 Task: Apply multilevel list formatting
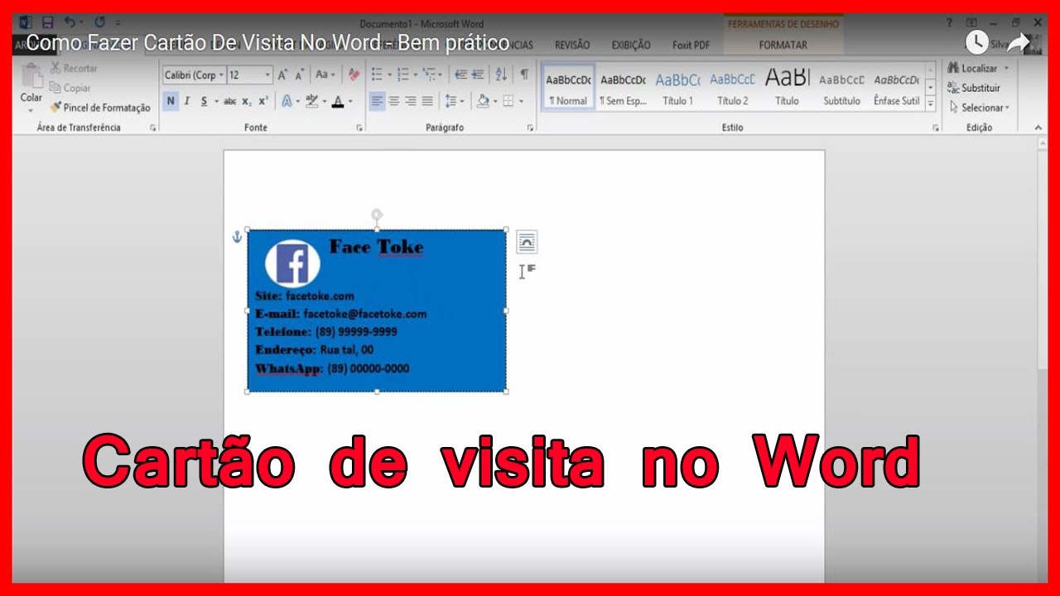pyautogui.click(x=429, y=74)
